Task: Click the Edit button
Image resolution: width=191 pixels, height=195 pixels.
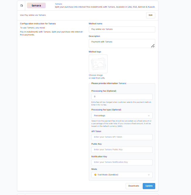Action: pos(151,15)
